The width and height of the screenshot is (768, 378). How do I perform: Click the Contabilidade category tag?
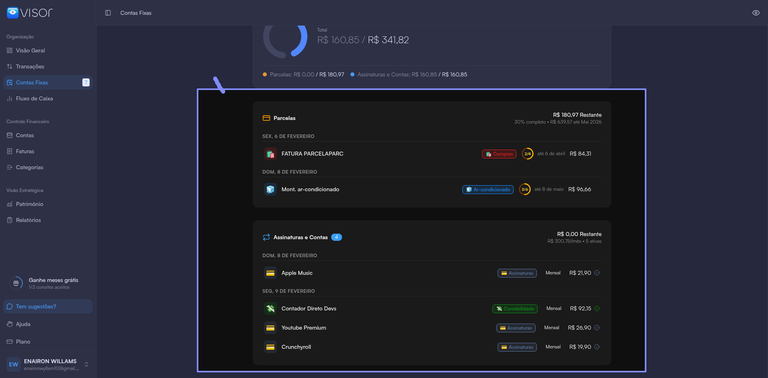tap(515, 309)
